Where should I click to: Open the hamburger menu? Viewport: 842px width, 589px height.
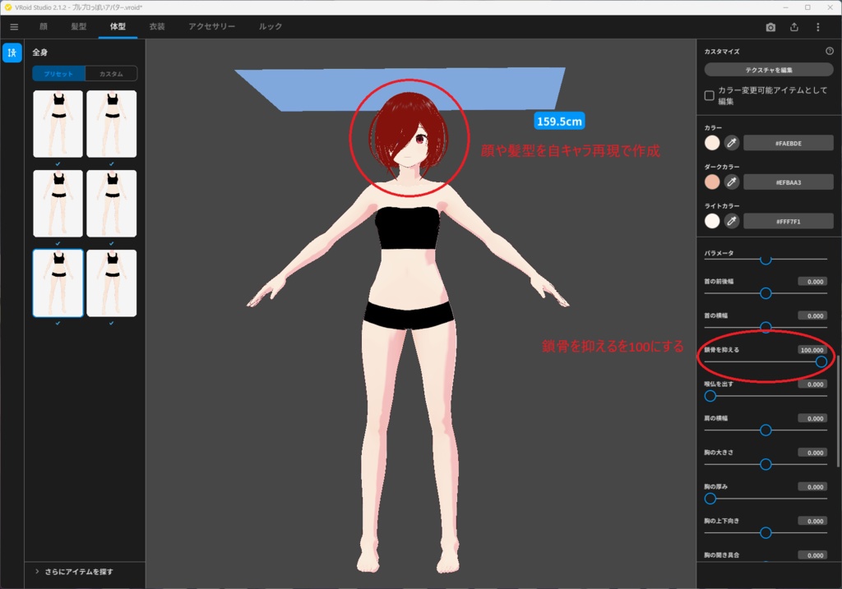point(13,27)
